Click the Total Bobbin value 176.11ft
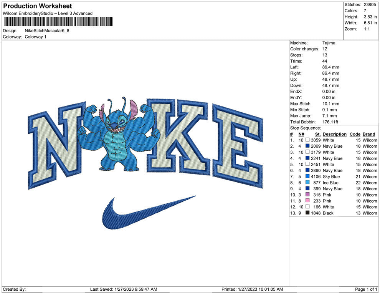 [330, 122]
